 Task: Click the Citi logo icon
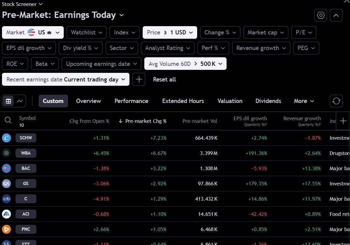(x=7, y=199)
